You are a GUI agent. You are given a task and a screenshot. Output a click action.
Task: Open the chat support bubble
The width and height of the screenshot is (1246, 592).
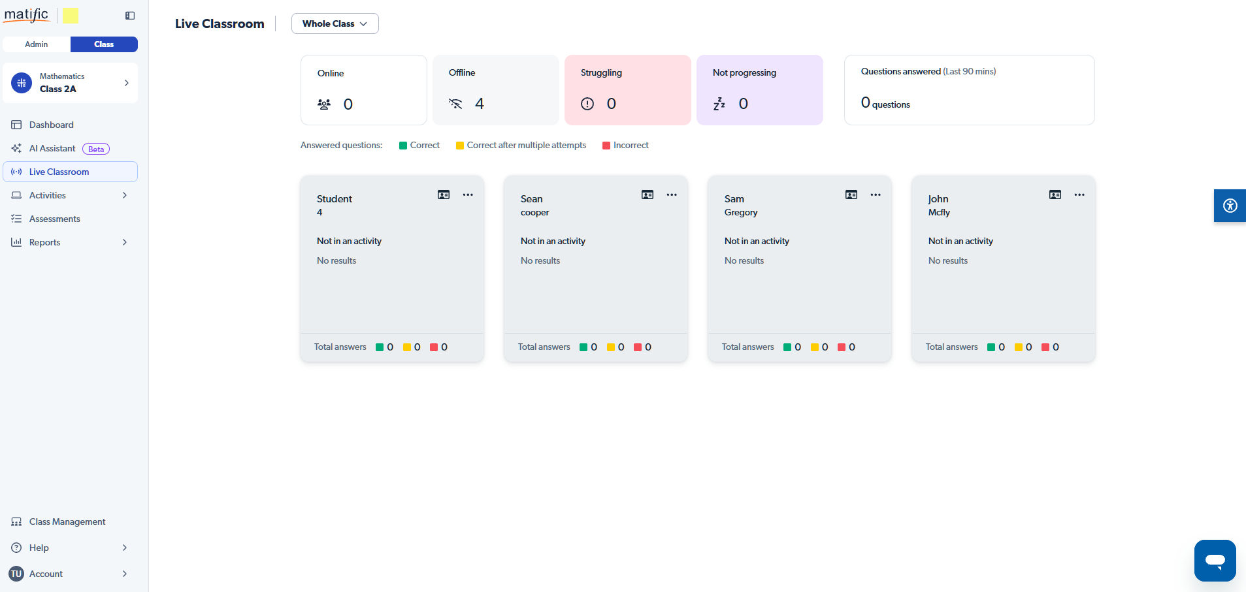[1215, 560]
